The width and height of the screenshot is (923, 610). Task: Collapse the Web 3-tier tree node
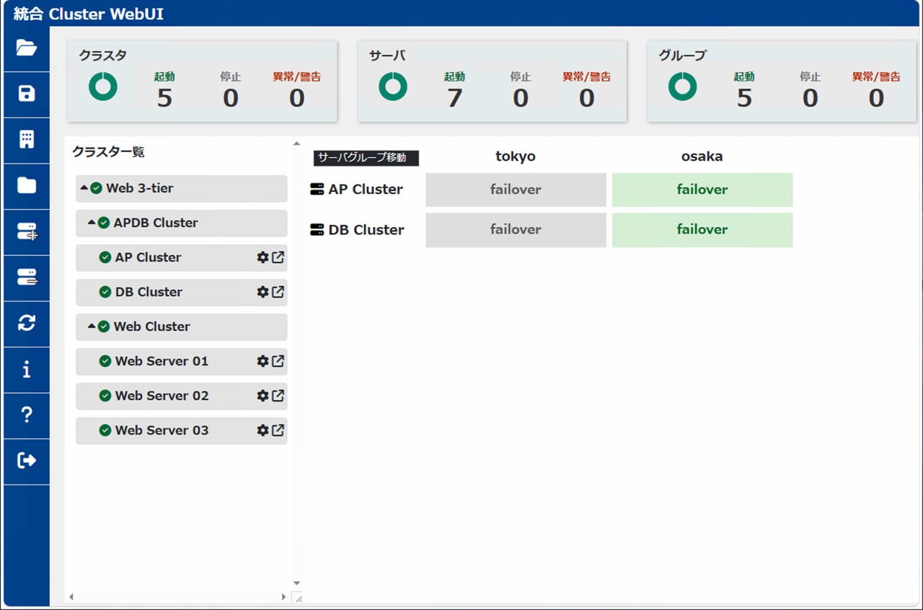pos(84,188)
